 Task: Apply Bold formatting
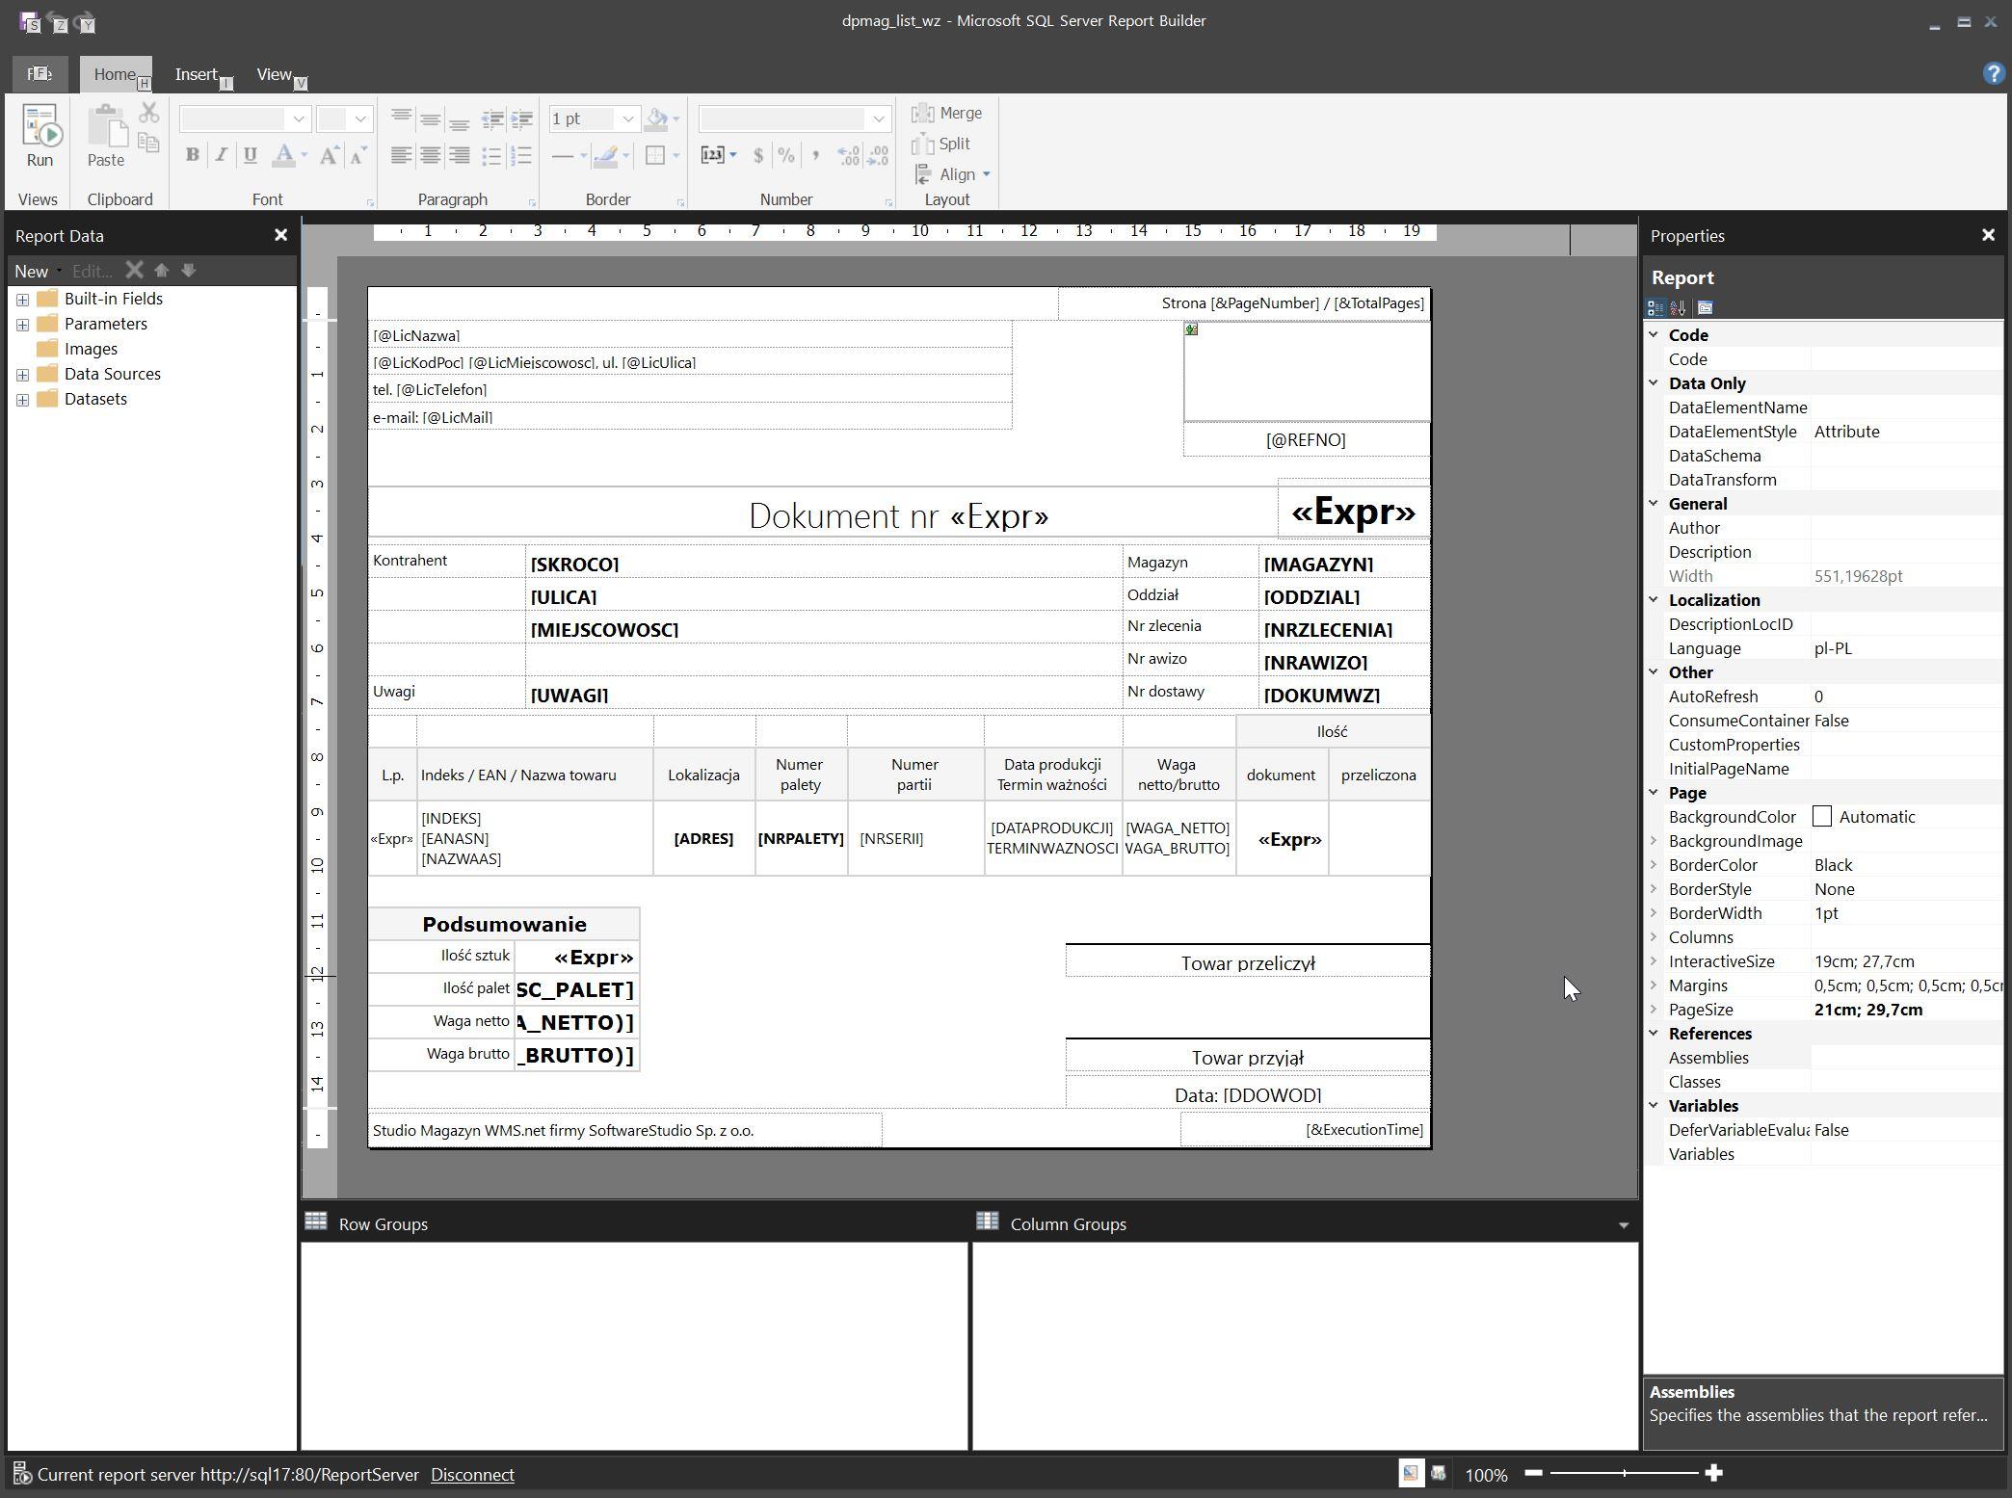(192, 155)
